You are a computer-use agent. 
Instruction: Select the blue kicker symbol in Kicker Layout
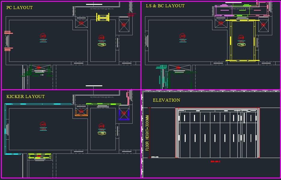click(x=123, y=115)
